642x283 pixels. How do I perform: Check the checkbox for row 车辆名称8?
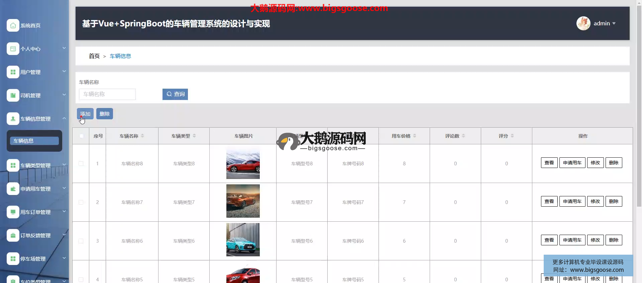[81, 164]
